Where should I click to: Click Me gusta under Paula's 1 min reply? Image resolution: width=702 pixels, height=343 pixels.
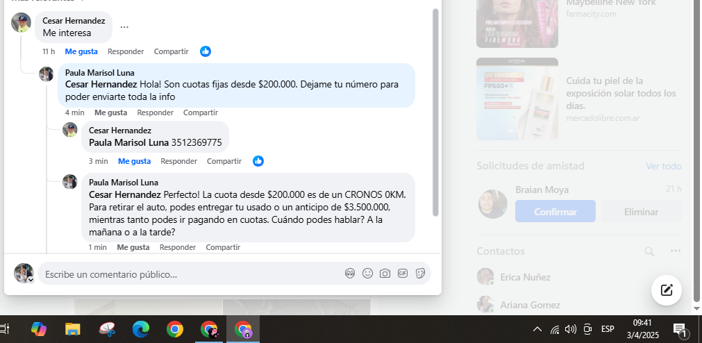click(133, 247)
